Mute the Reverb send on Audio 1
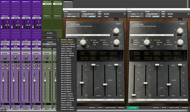Image resolution: width=190 pixels, height=112 pixels. click(x=6, y=25)
